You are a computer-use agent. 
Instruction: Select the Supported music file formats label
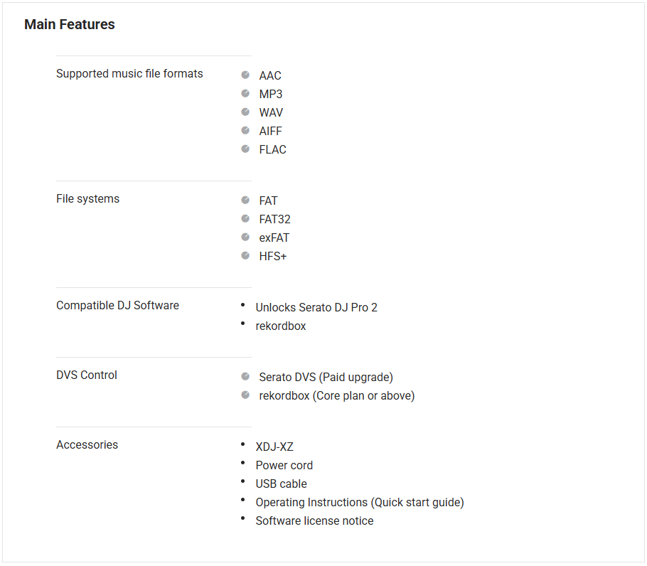(x=129, y=74)
